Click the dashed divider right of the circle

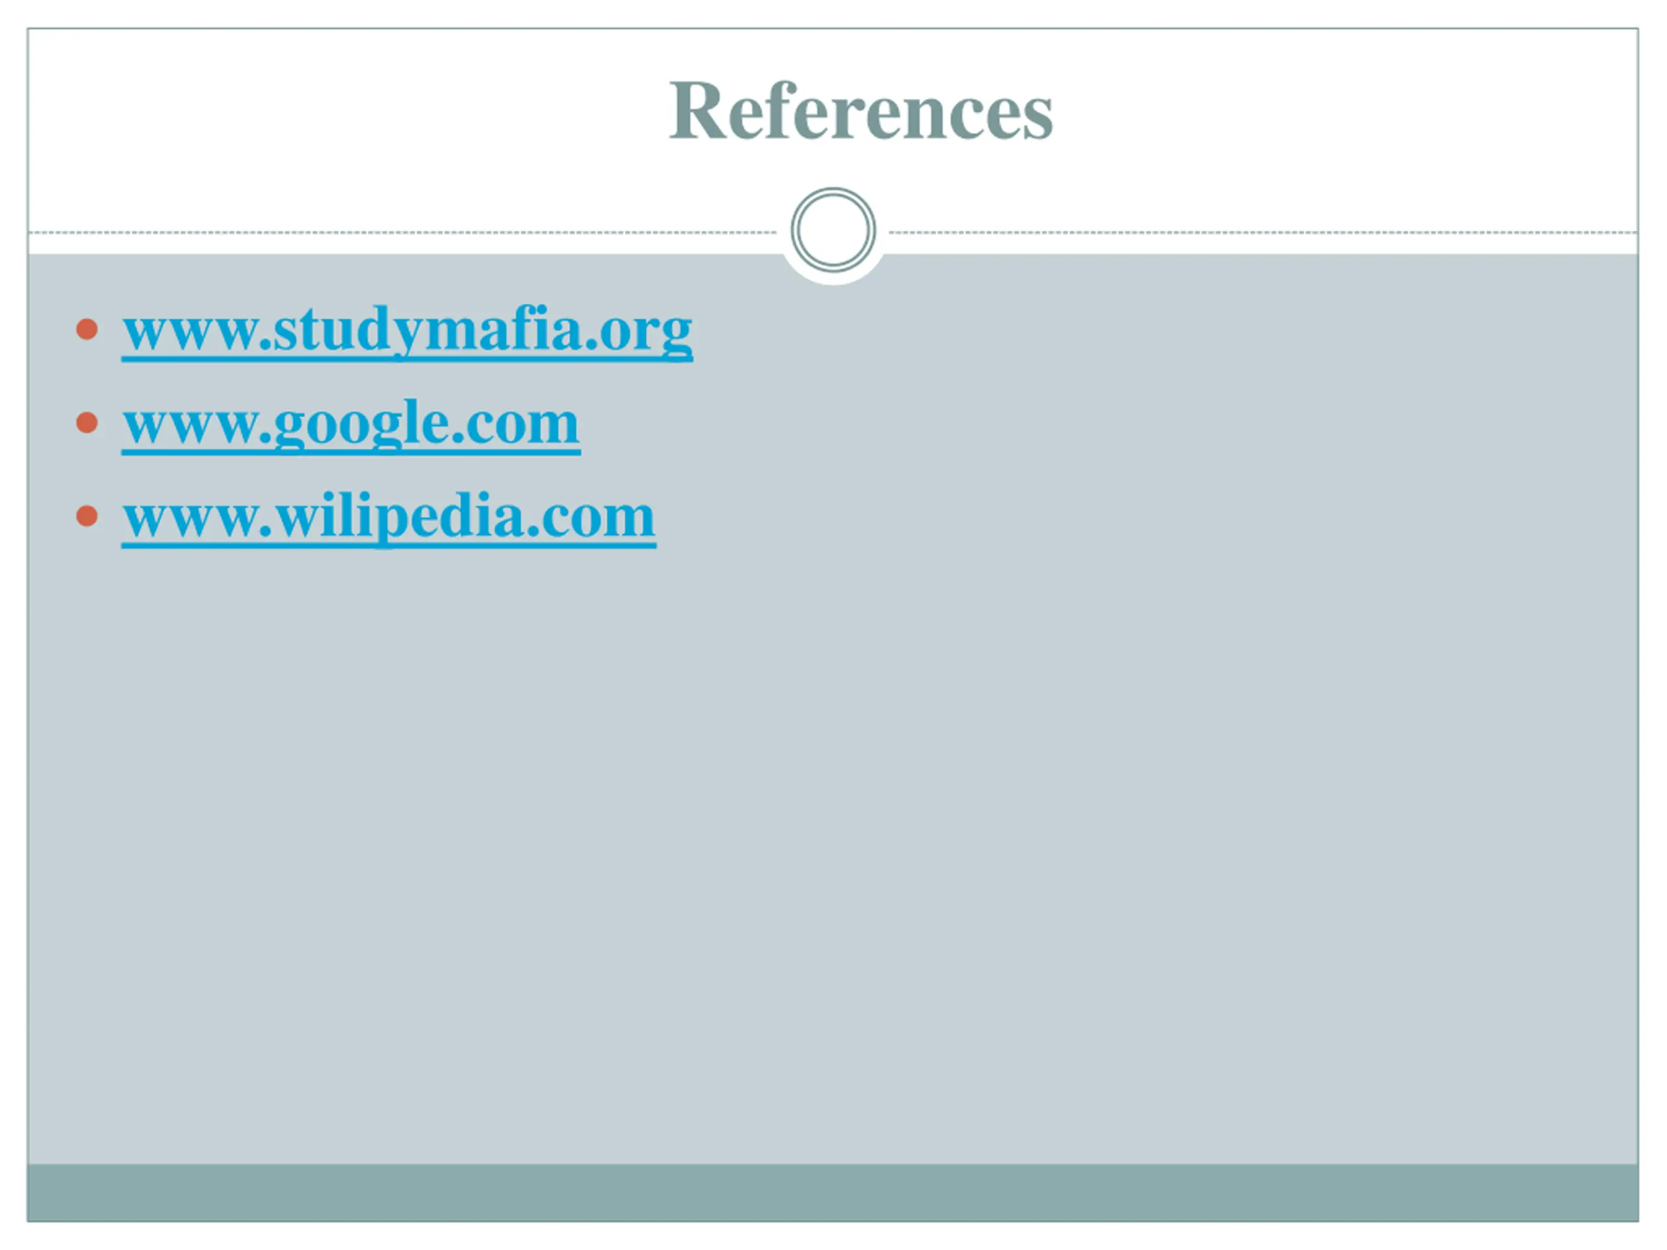[1263, 232]
